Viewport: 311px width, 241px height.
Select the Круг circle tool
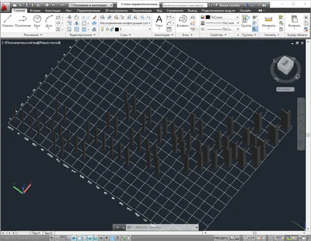[x=37, y=21]
